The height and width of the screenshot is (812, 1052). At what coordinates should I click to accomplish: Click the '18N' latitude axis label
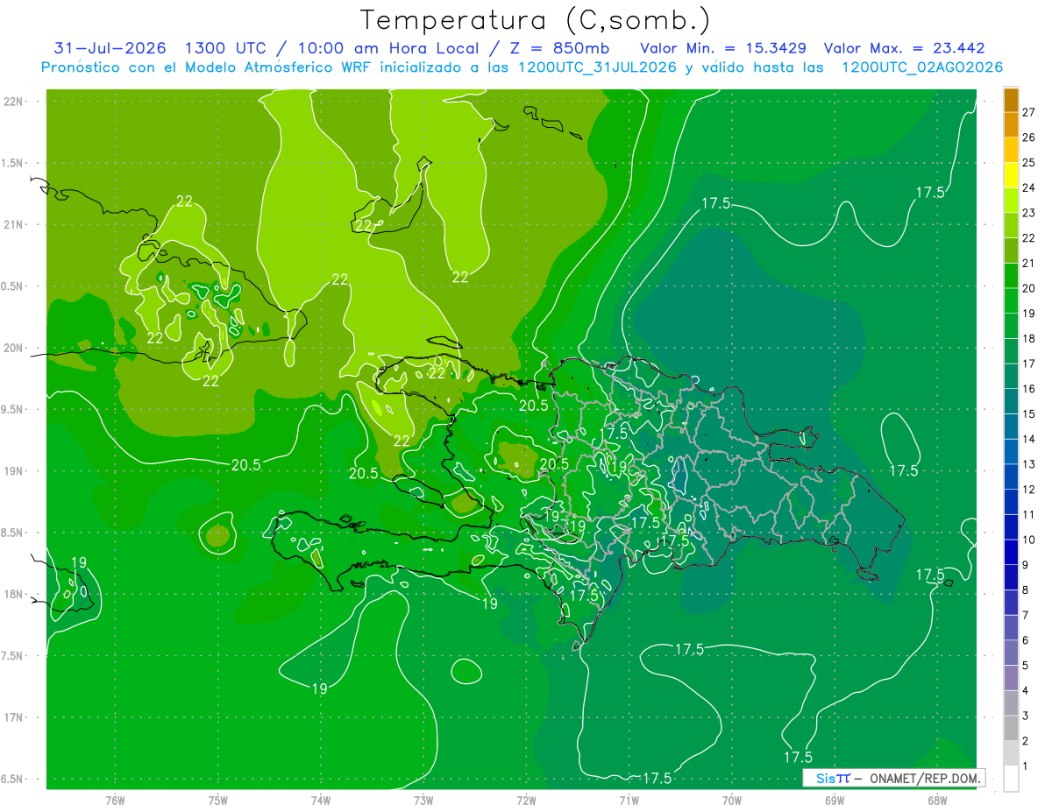point(15,594)
